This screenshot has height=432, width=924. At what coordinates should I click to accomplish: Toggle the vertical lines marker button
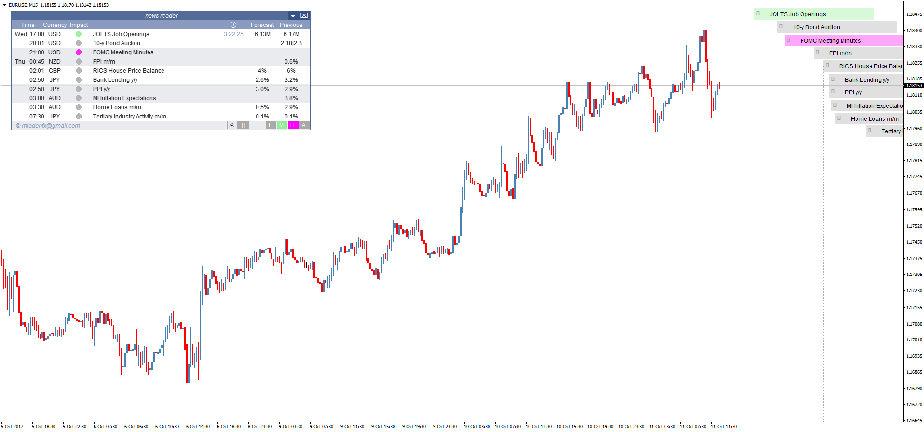click(244, 125)
